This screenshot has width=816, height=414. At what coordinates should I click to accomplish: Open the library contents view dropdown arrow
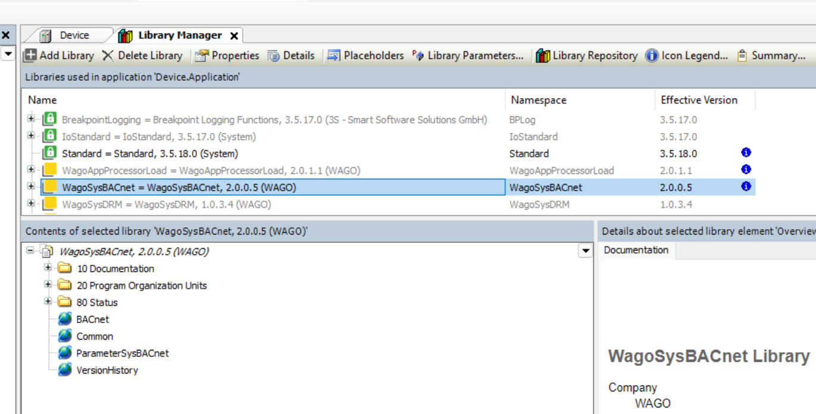(586, 251)
